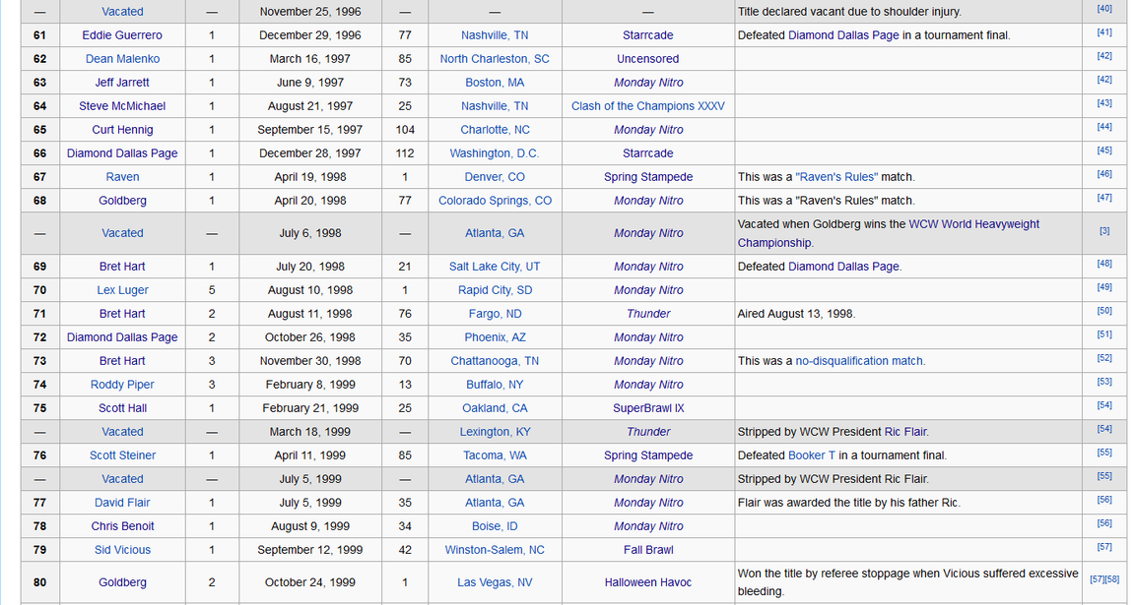Click the Booker T link
This screenshot has height=605, width=1134.
point(812,455)
